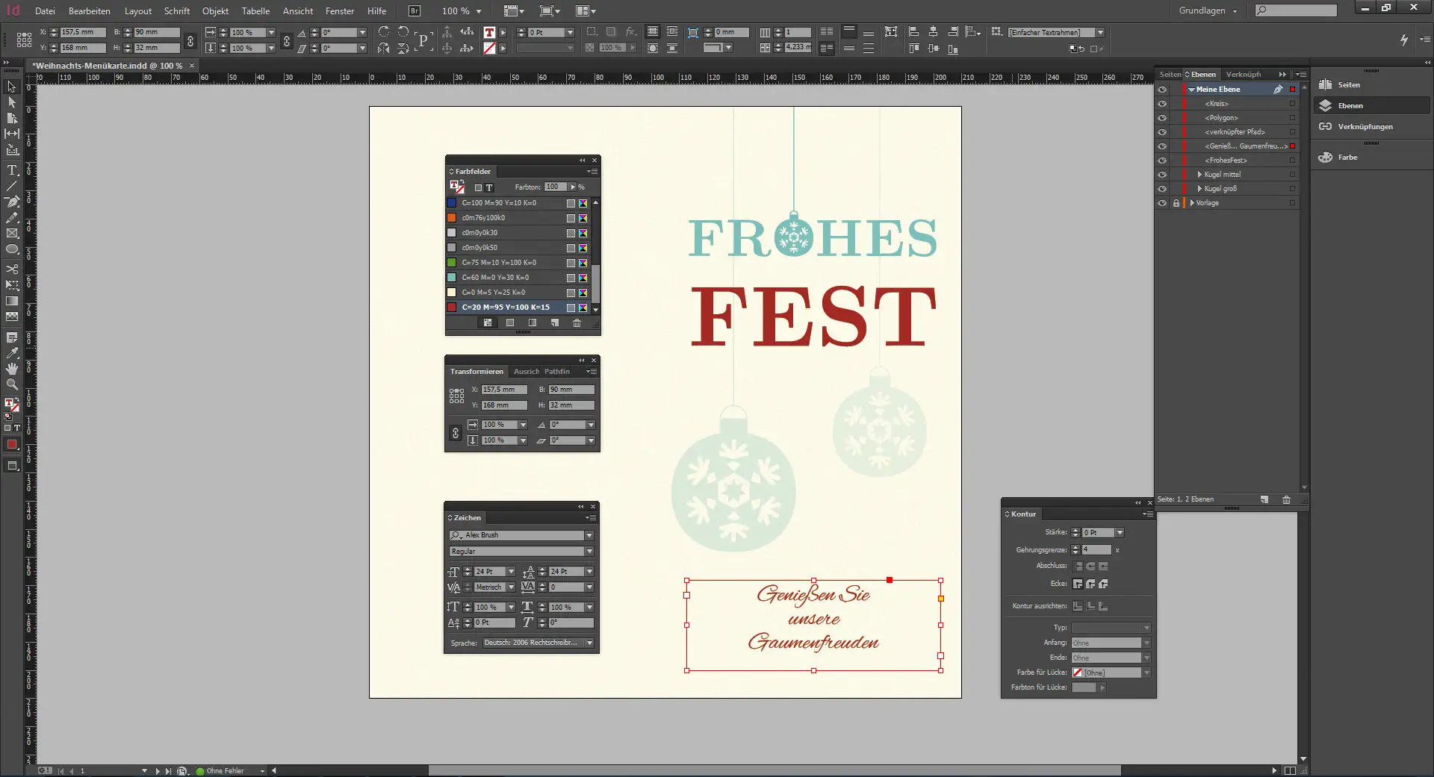Open the Objekt menu
1434x777 pixels.
pos(215,11)
